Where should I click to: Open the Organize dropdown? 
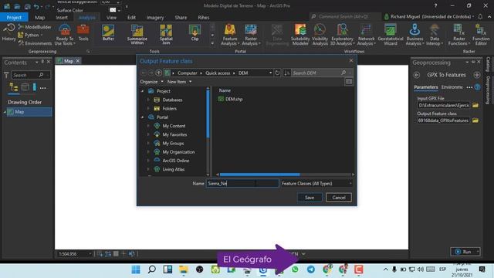pos(151,82)
